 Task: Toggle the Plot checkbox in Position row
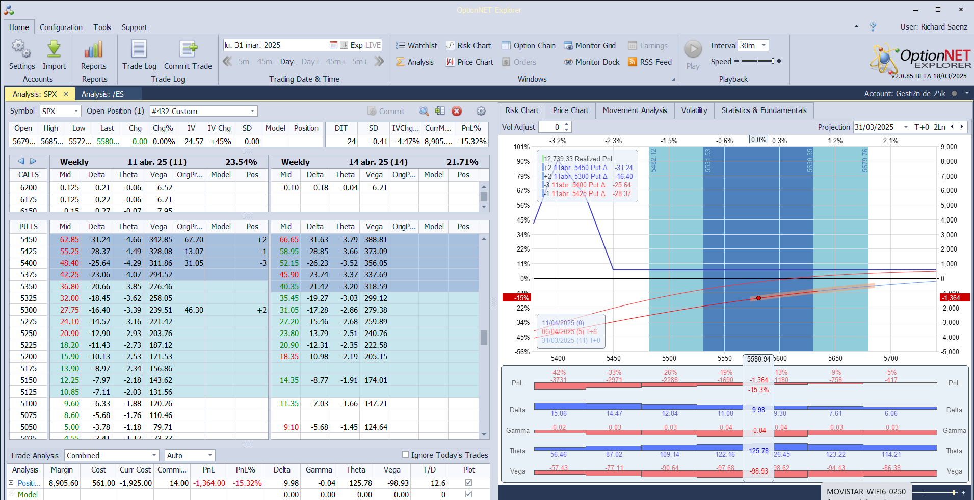(468, 482)
